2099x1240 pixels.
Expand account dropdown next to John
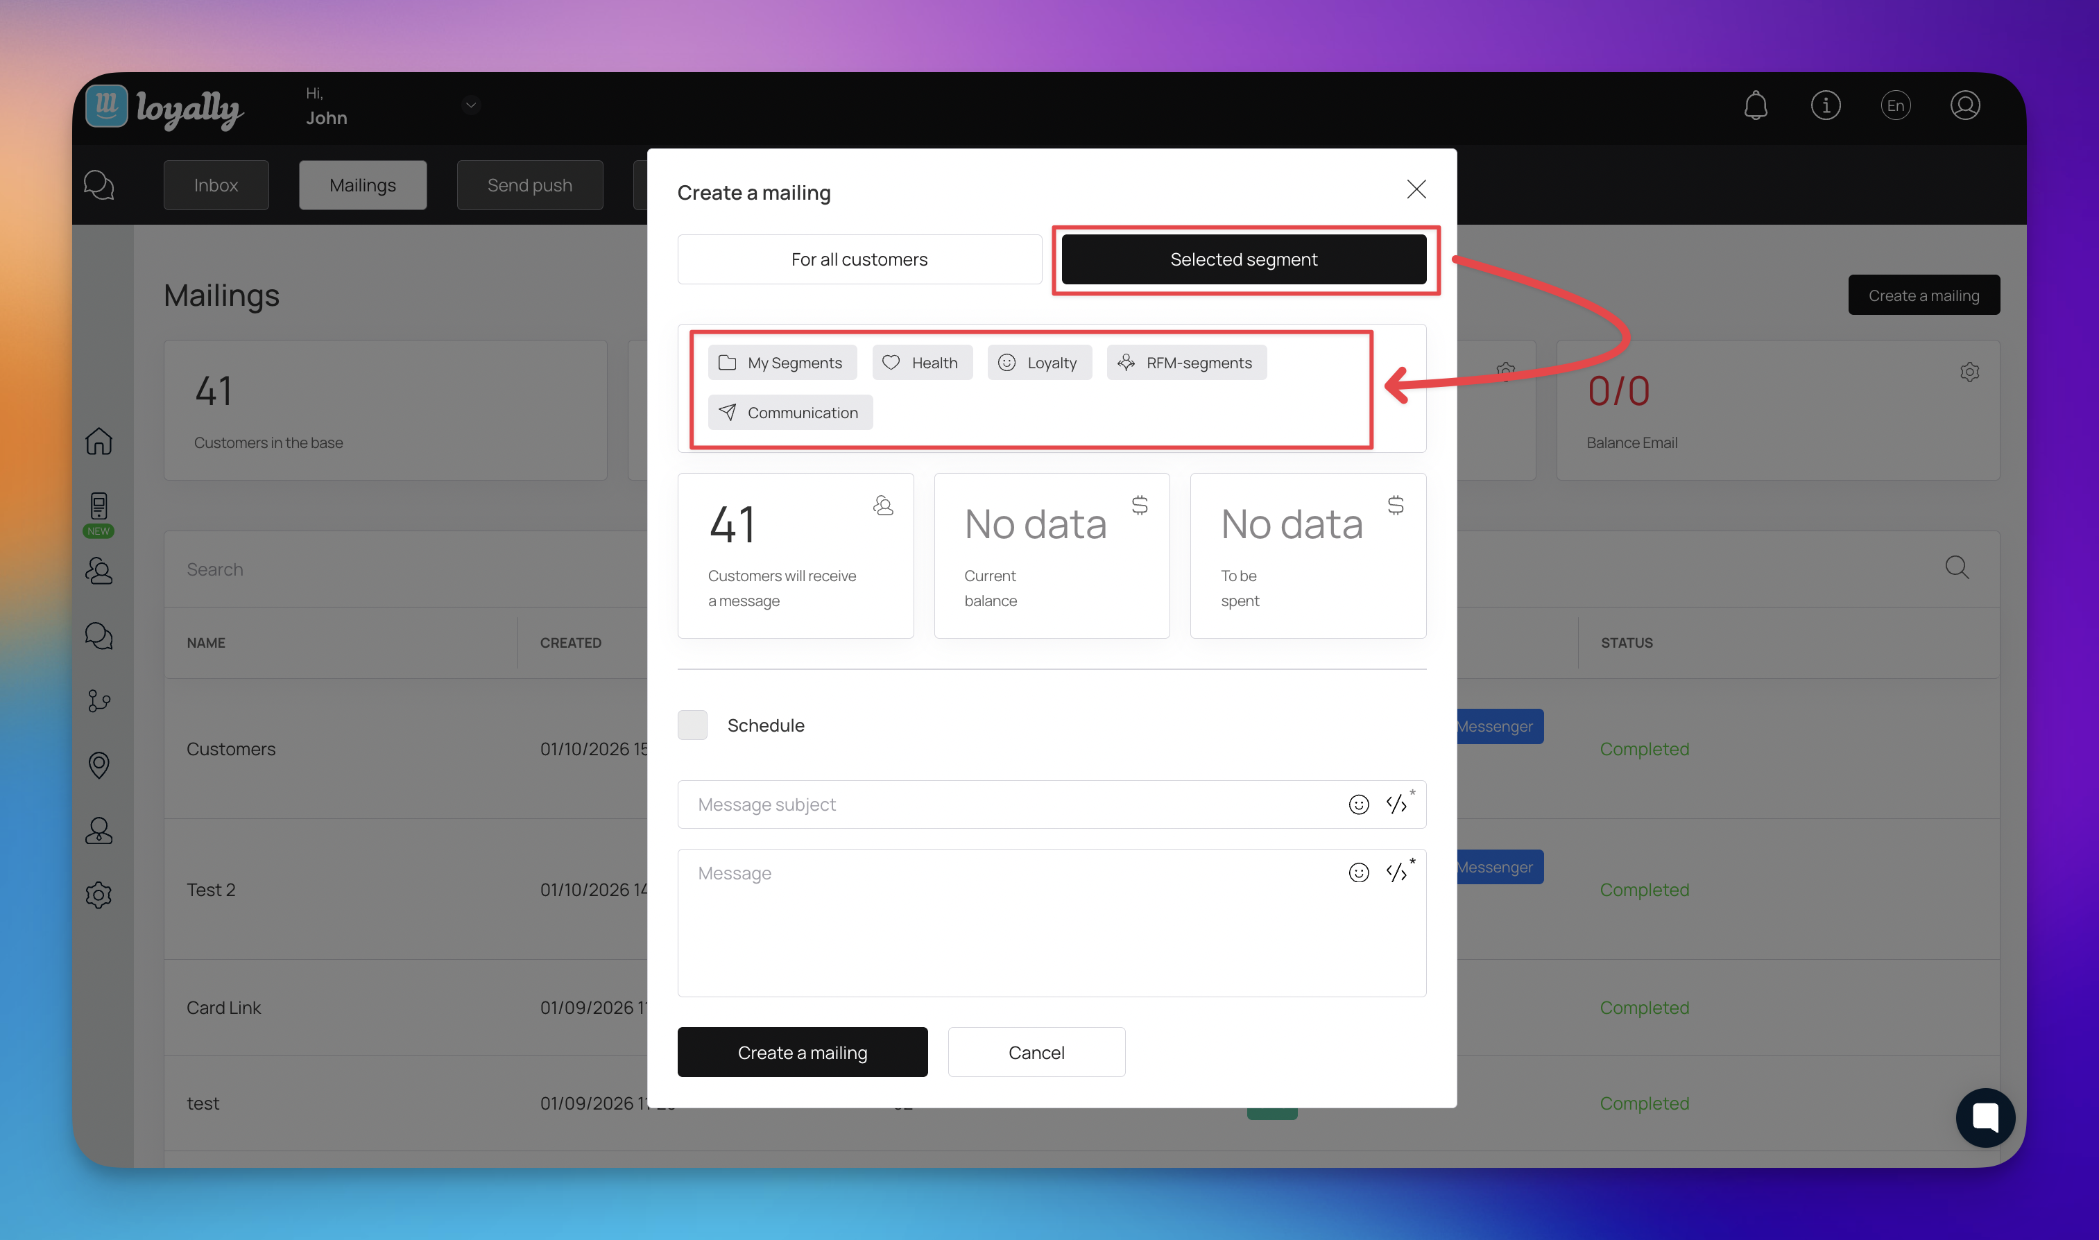(470, 105)
